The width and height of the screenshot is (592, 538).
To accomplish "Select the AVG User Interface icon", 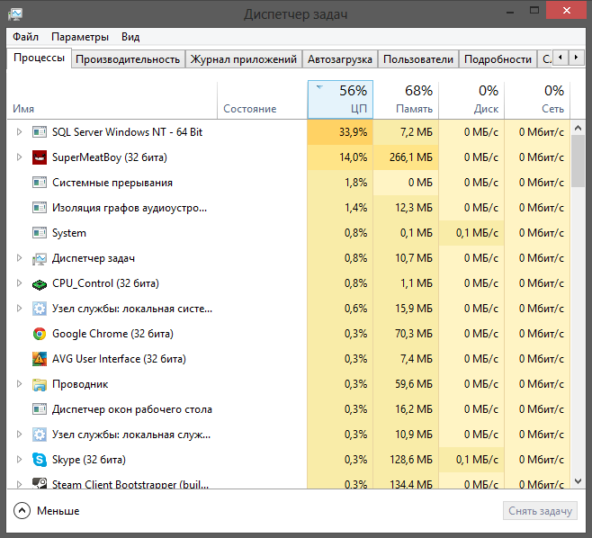I will (x=40, y=359).
